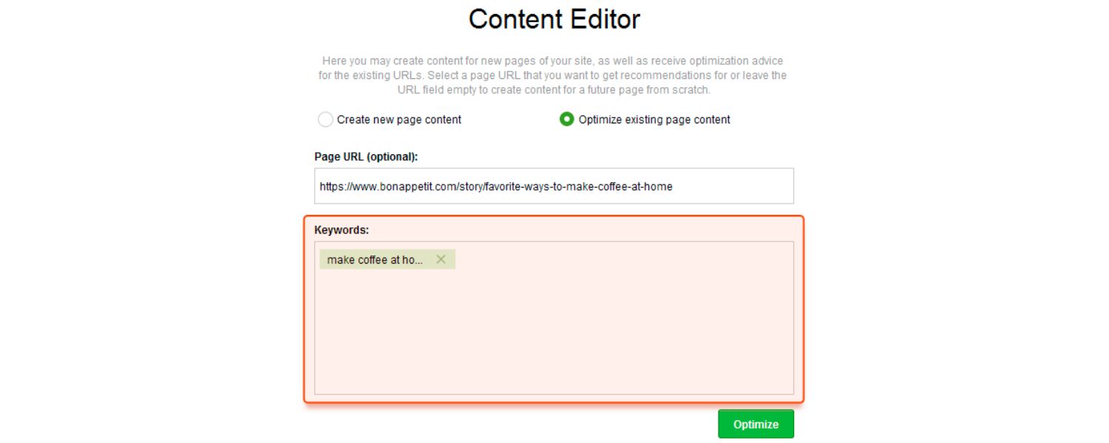1109x443 pixels.
Task: Click the green dot inside the selected radio
Action: click(566, 119)
